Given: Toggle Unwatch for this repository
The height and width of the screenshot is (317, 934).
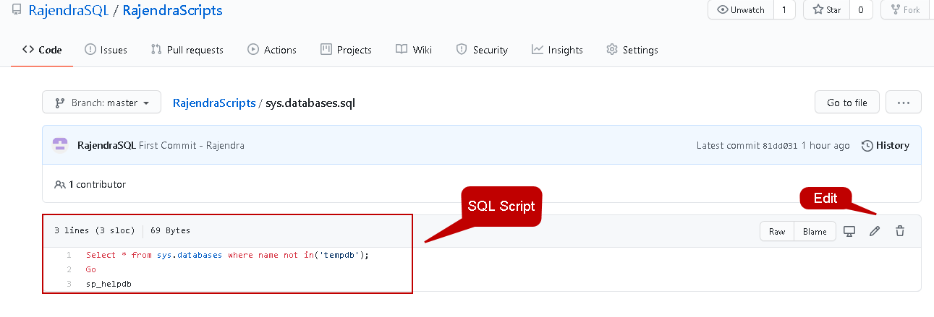Looking at the screenshot, I should tap(741, 10).
